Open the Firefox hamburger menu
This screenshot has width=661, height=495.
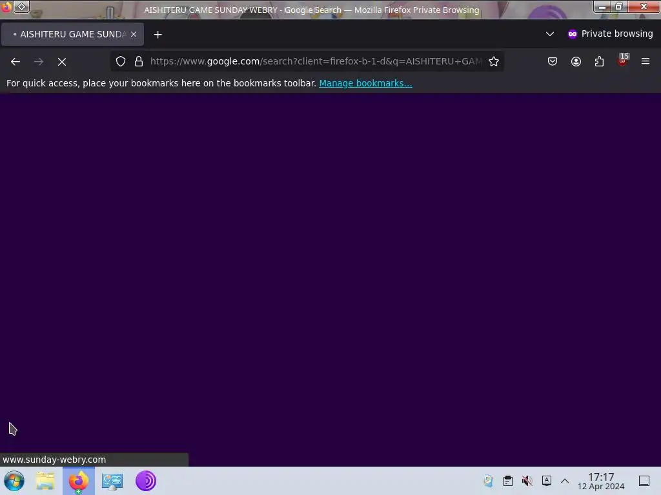point(646,61)
